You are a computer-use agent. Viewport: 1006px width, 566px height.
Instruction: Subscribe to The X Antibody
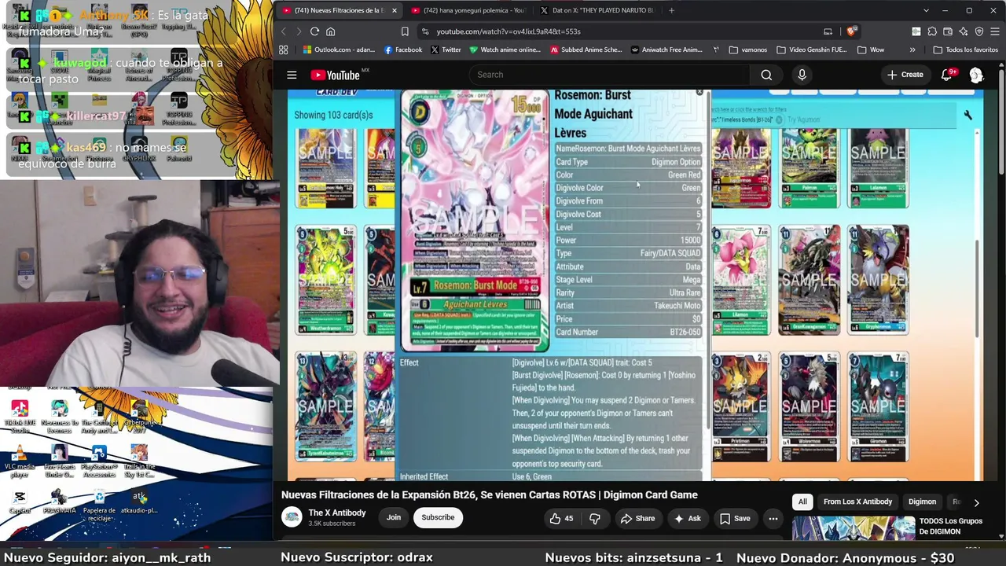pyautogui.click(x=438, y=517)
